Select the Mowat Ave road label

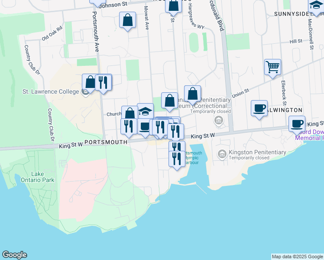pyautogui.click(x=146, y=18)
